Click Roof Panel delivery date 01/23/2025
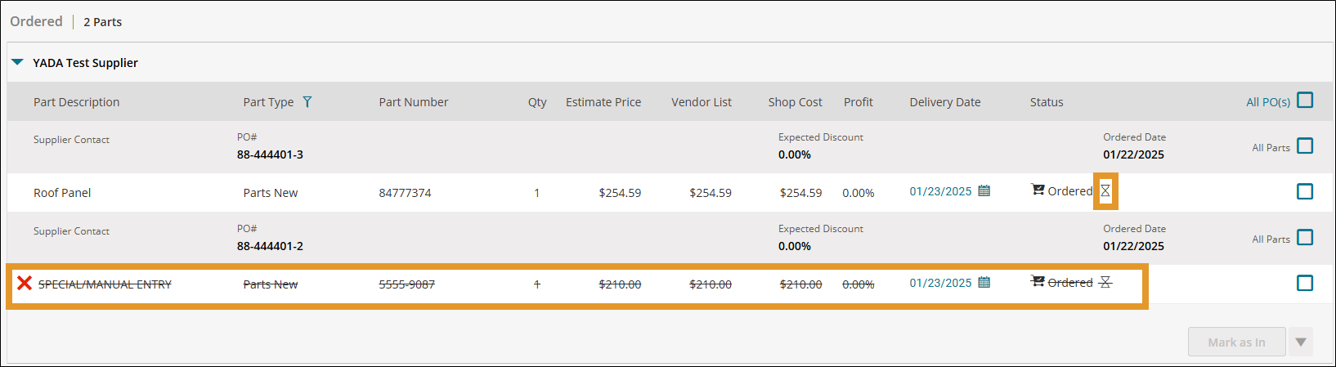 point(940,192)
